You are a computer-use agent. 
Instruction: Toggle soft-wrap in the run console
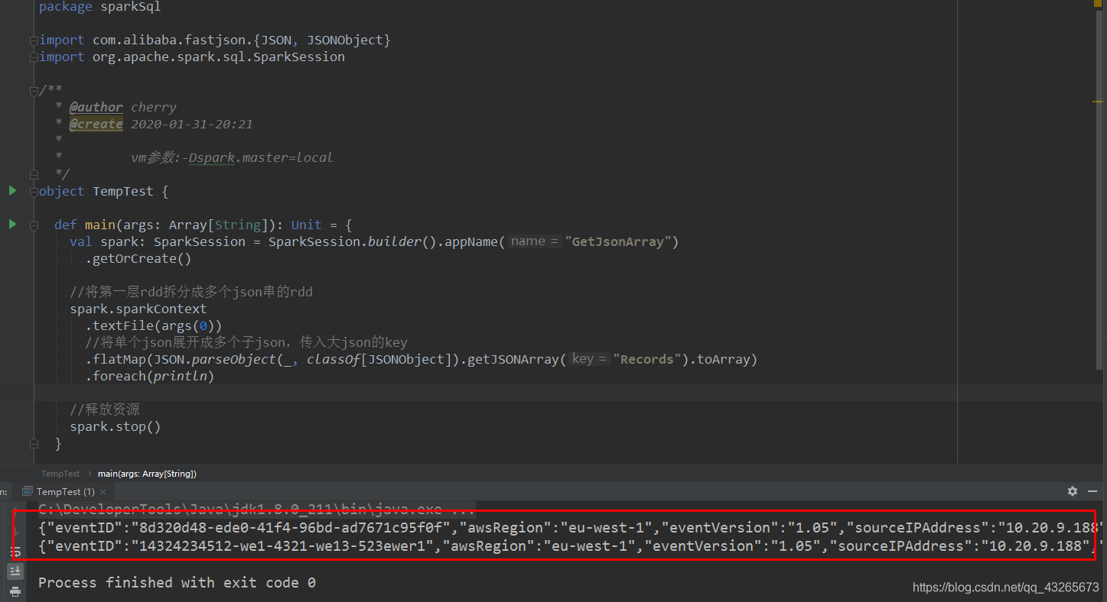point(15,552)
